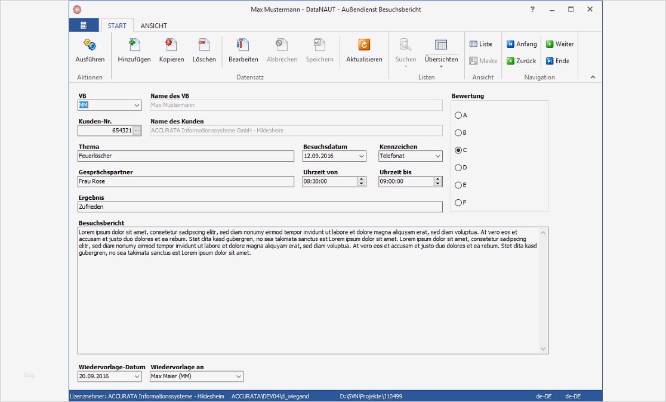The image size is (666, 402).
Task: Jump to first record with Anfang
Action: [x=522, y=44]
